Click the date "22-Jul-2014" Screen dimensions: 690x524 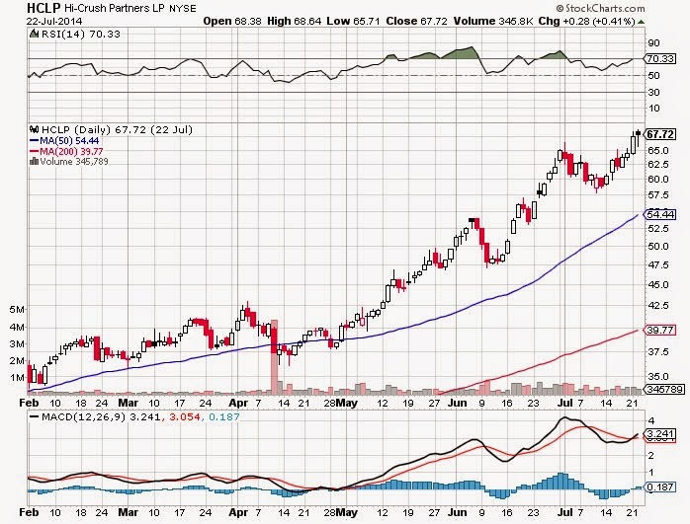point(53,21)
